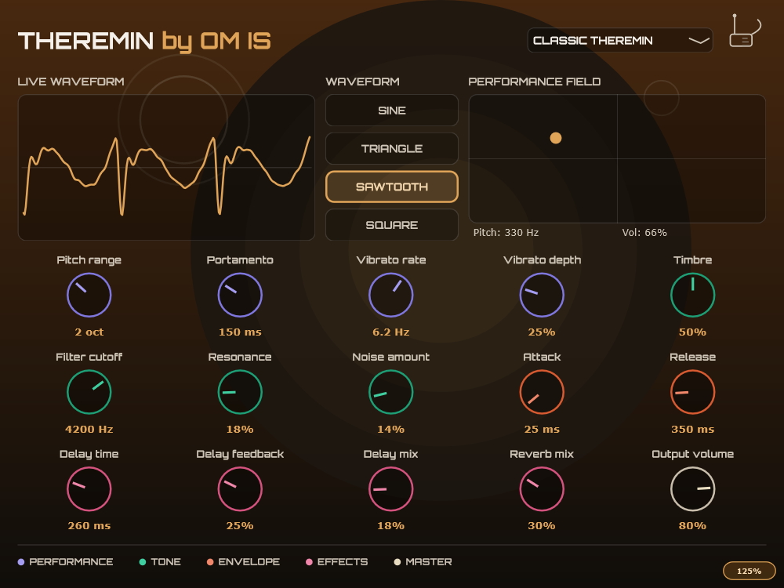Click the Portamento knob
784x588 pixels.
pos(240,295)
